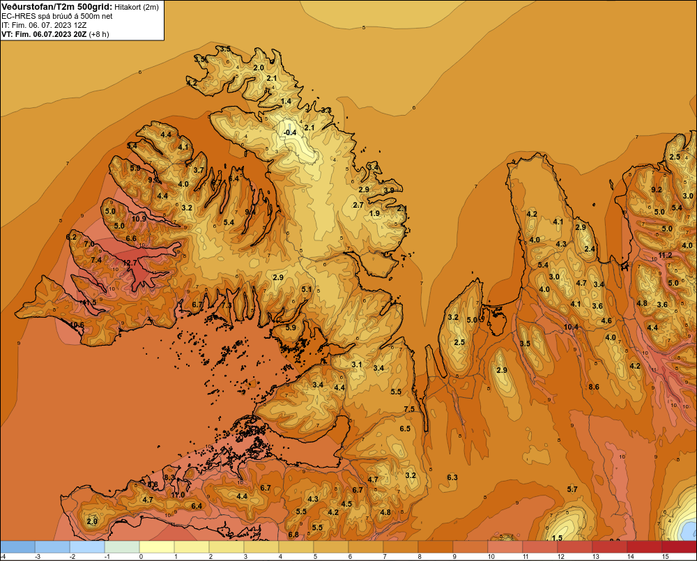Select the legend color cell between 9 and 10
The width and height of the screenshot is (697, 561).
click(x=470, y=547)
